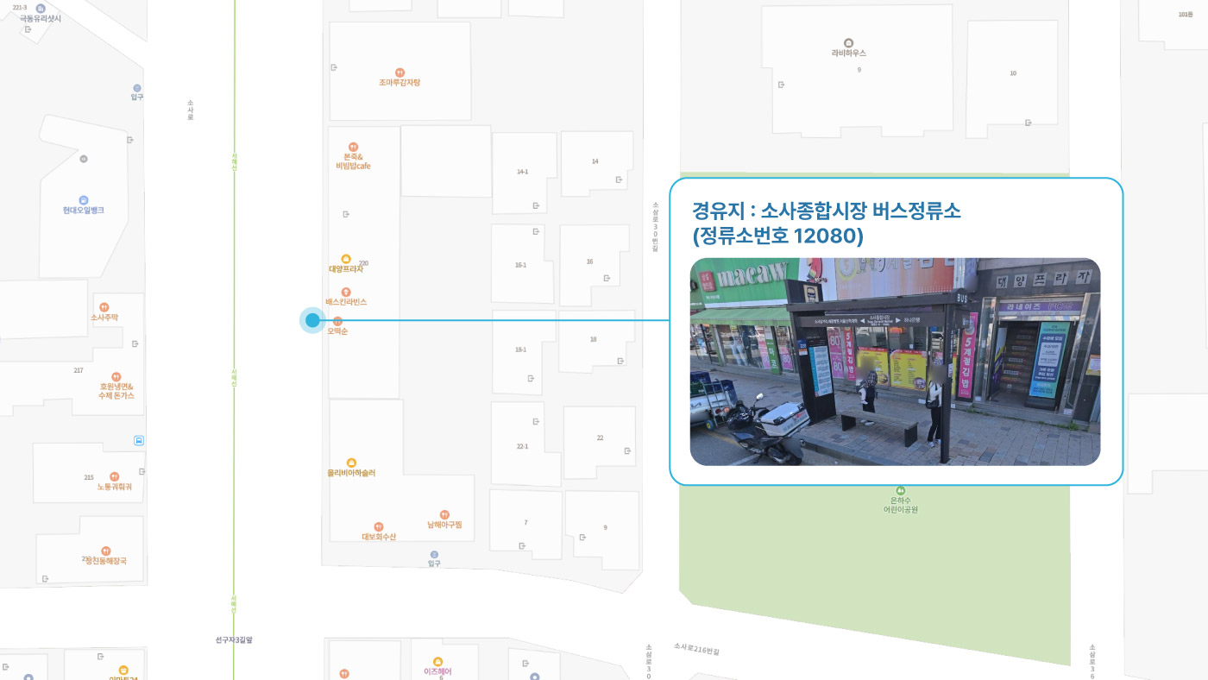Image resolution: width=1208 pixels, height=680 pixels.
Task: Click the 입구 icon above 현대오일뱅크
Action: point(136,88)
